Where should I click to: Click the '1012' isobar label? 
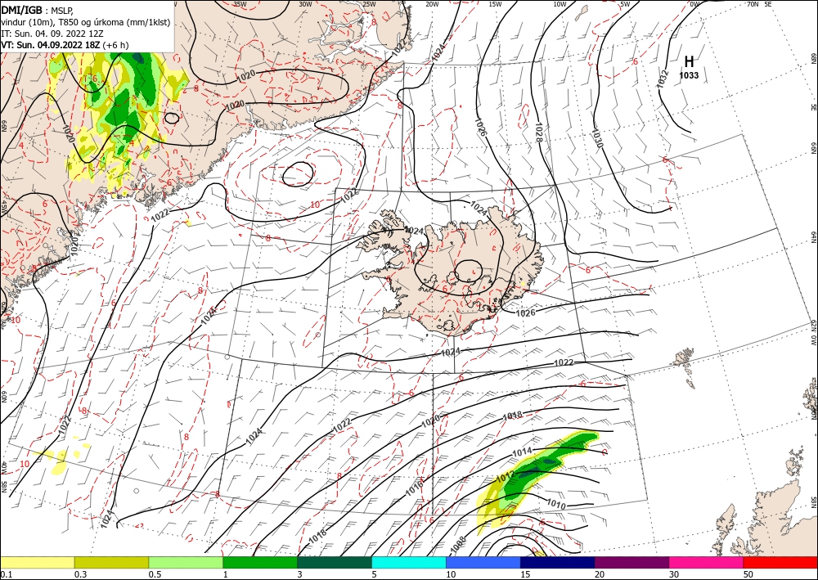(505, 475)
